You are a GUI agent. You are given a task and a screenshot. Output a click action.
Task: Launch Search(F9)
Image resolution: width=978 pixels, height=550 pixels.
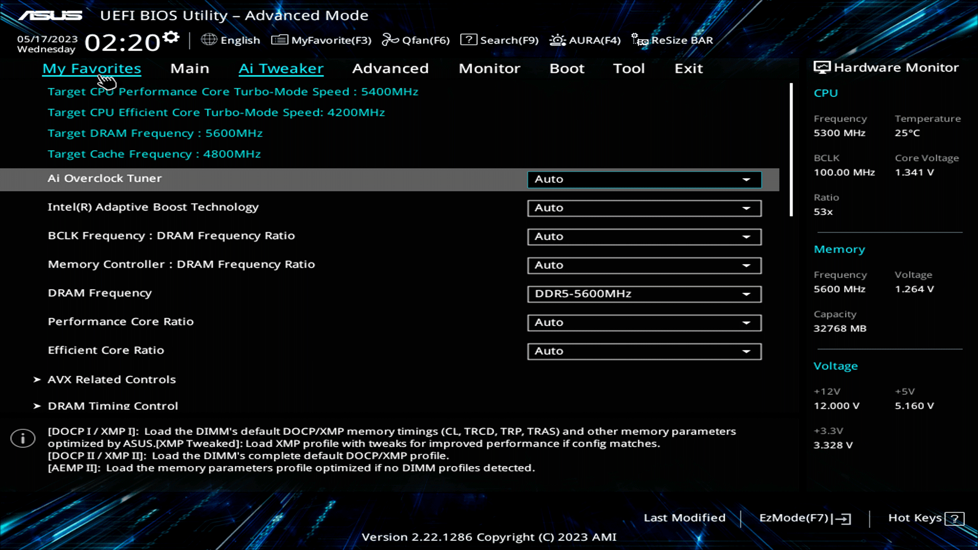(469, 39)
